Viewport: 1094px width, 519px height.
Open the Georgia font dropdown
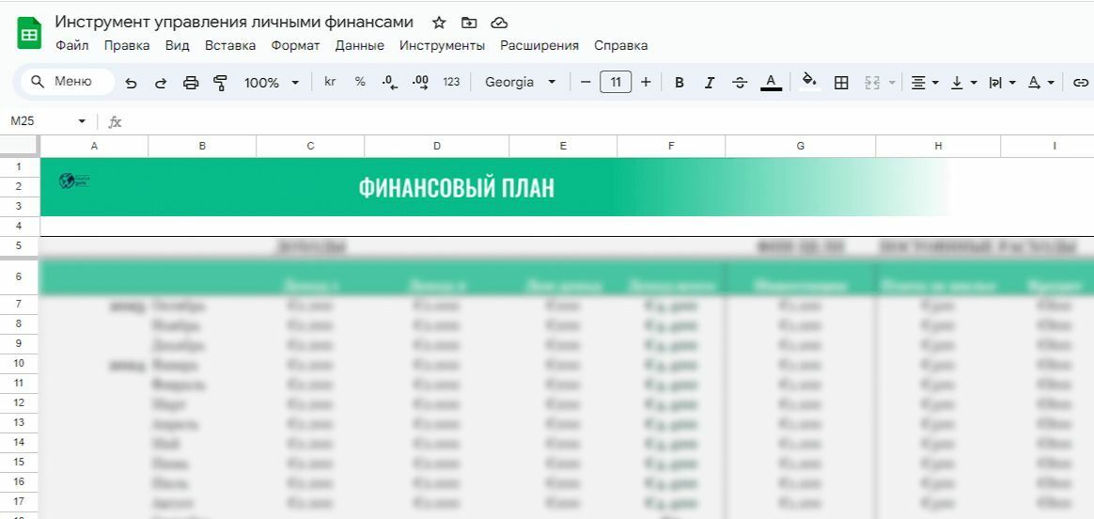pos(521,83)
